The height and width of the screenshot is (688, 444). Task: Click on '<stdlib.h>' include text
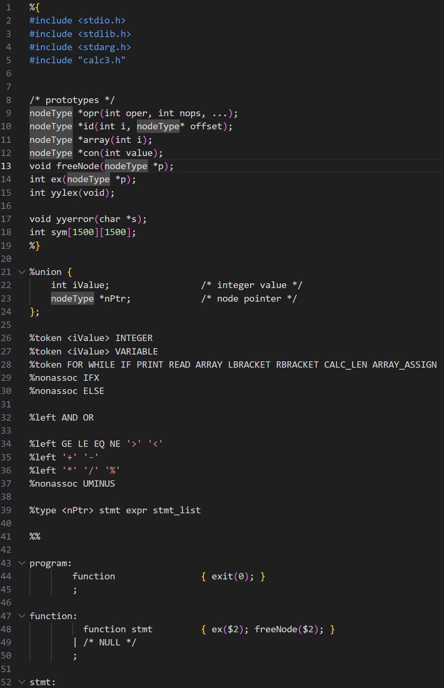[104, 34]
